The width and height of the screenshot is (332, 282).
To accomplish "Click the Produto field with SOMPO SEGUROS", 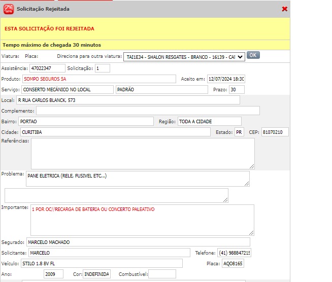I will coord(98,79).
